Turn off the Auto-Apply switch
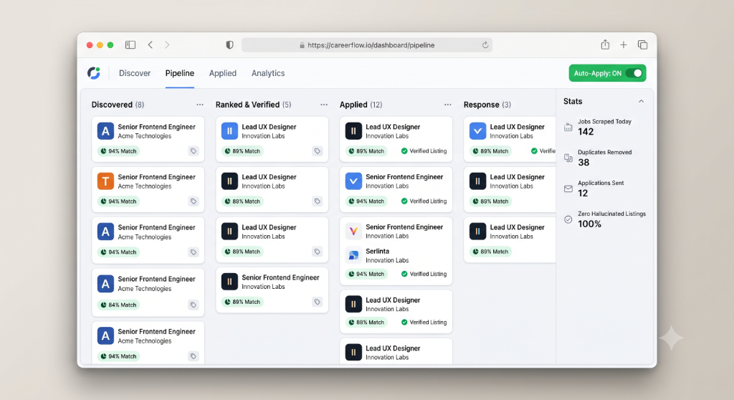The width and height of the screenshot is (734, 400). tap(634, 73)
